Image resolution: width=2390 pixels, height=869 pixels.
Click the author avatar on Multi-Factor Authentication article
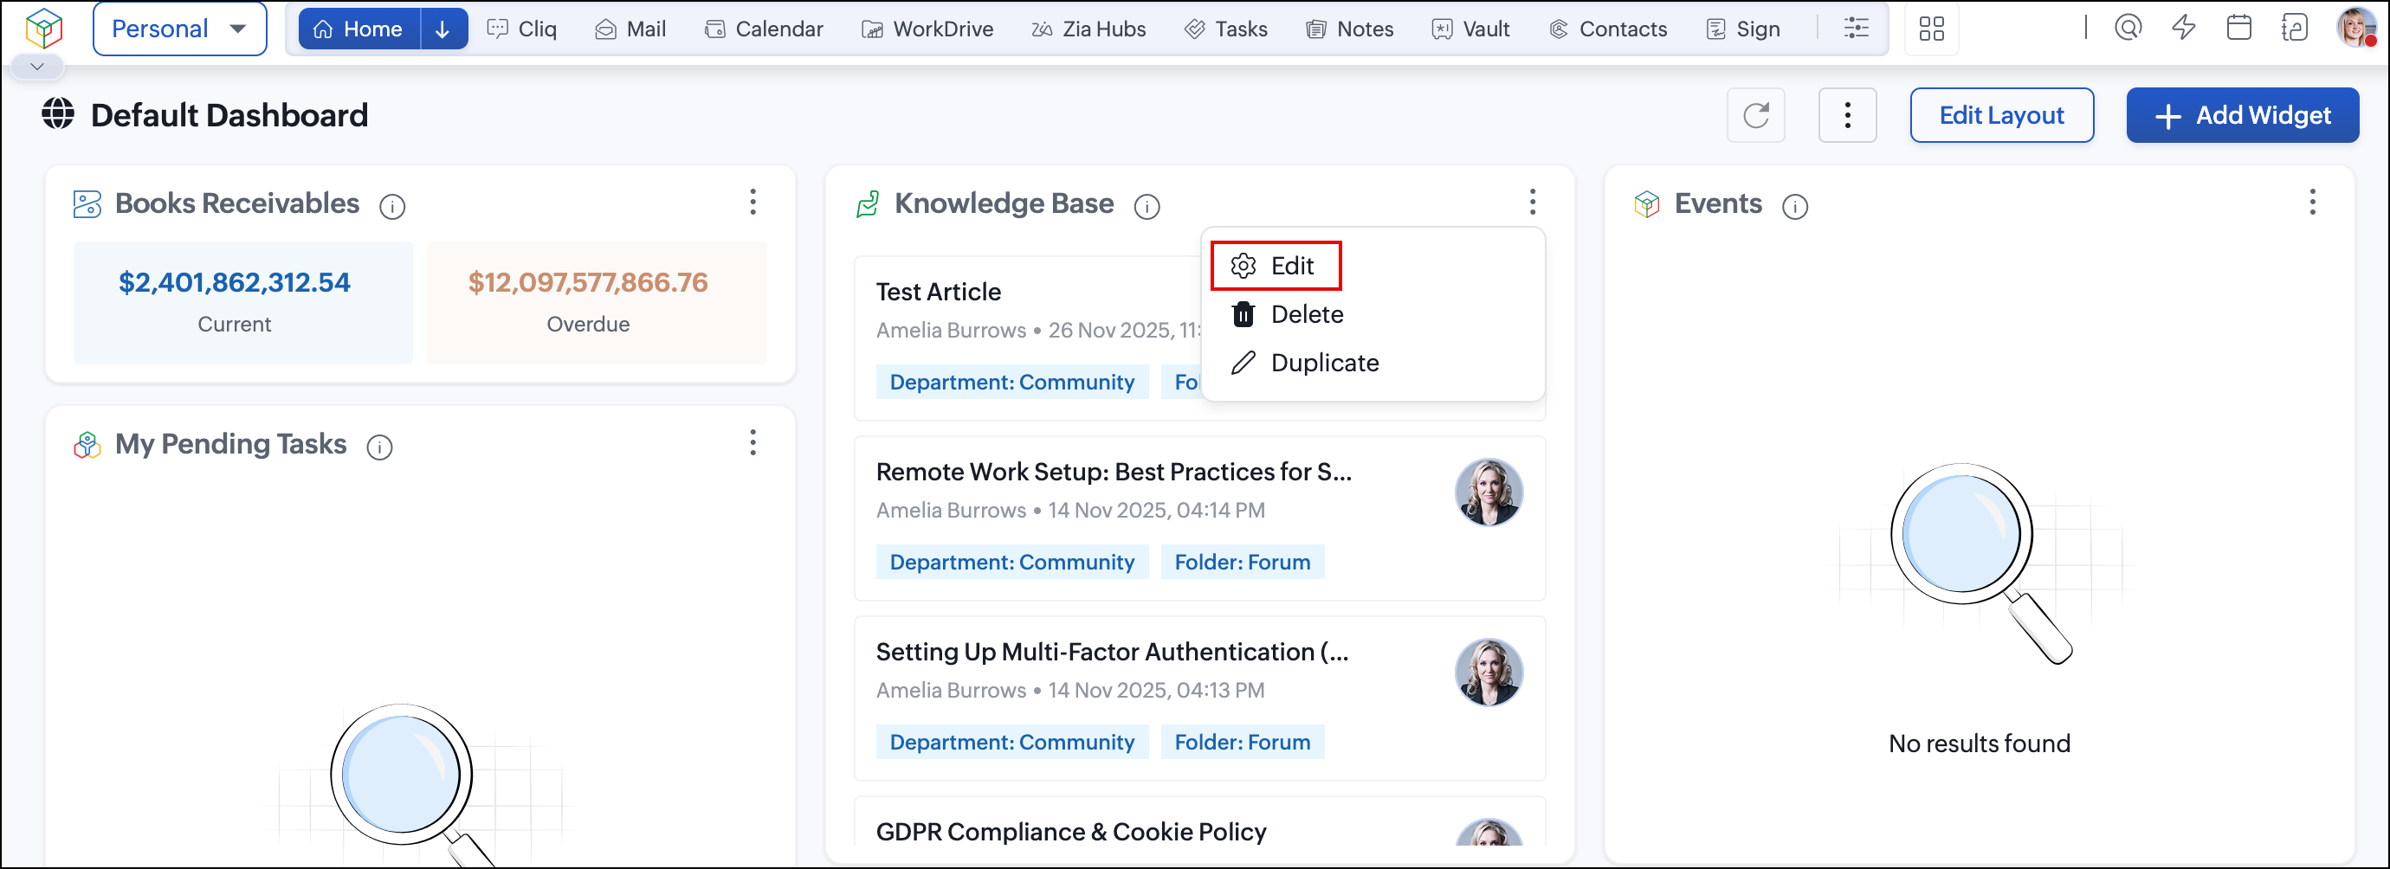(1489, 673)
